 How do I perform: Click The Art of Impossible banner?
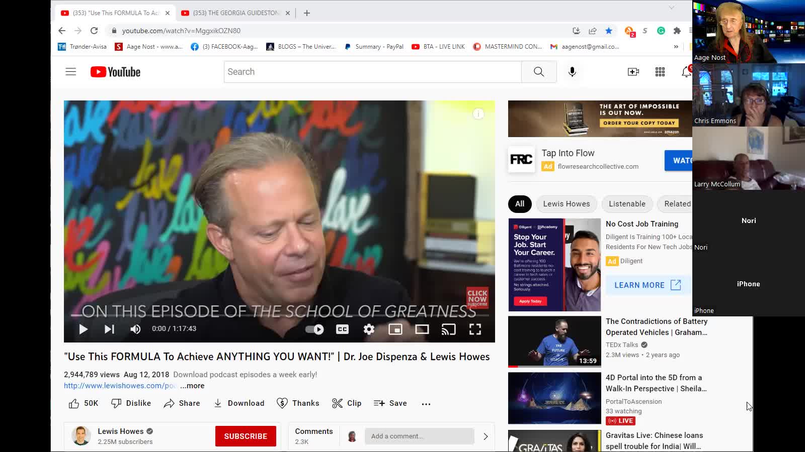pos(600,119)
